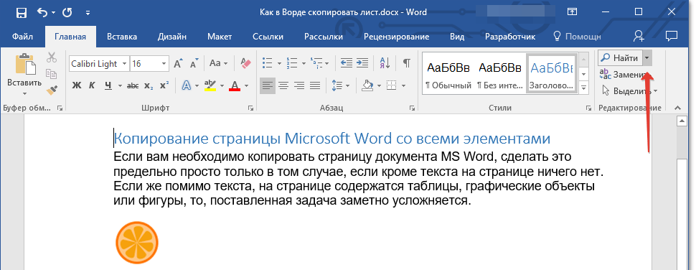Switch to the Дизайн tab

click(x=171, y=37)
